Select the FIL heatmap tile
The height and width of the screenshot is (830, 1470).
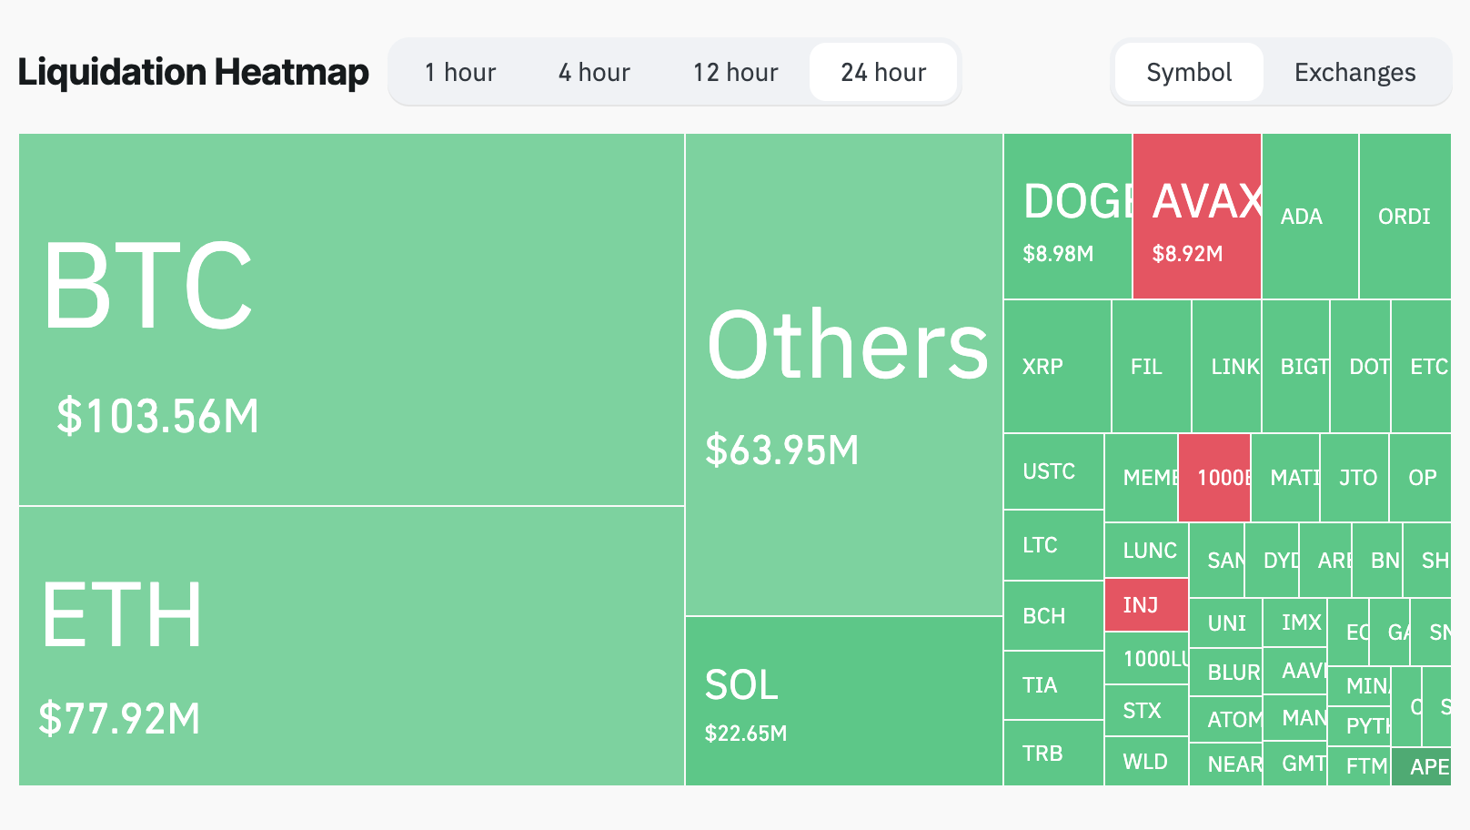(x=1152, y=367)
